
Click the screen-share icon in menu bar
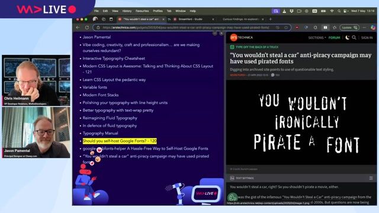(275, 11)
